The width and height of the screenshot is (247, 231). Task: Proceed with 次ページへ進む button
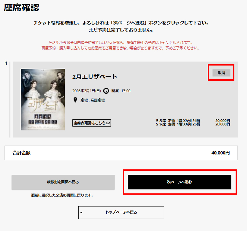tap(179, 182)
